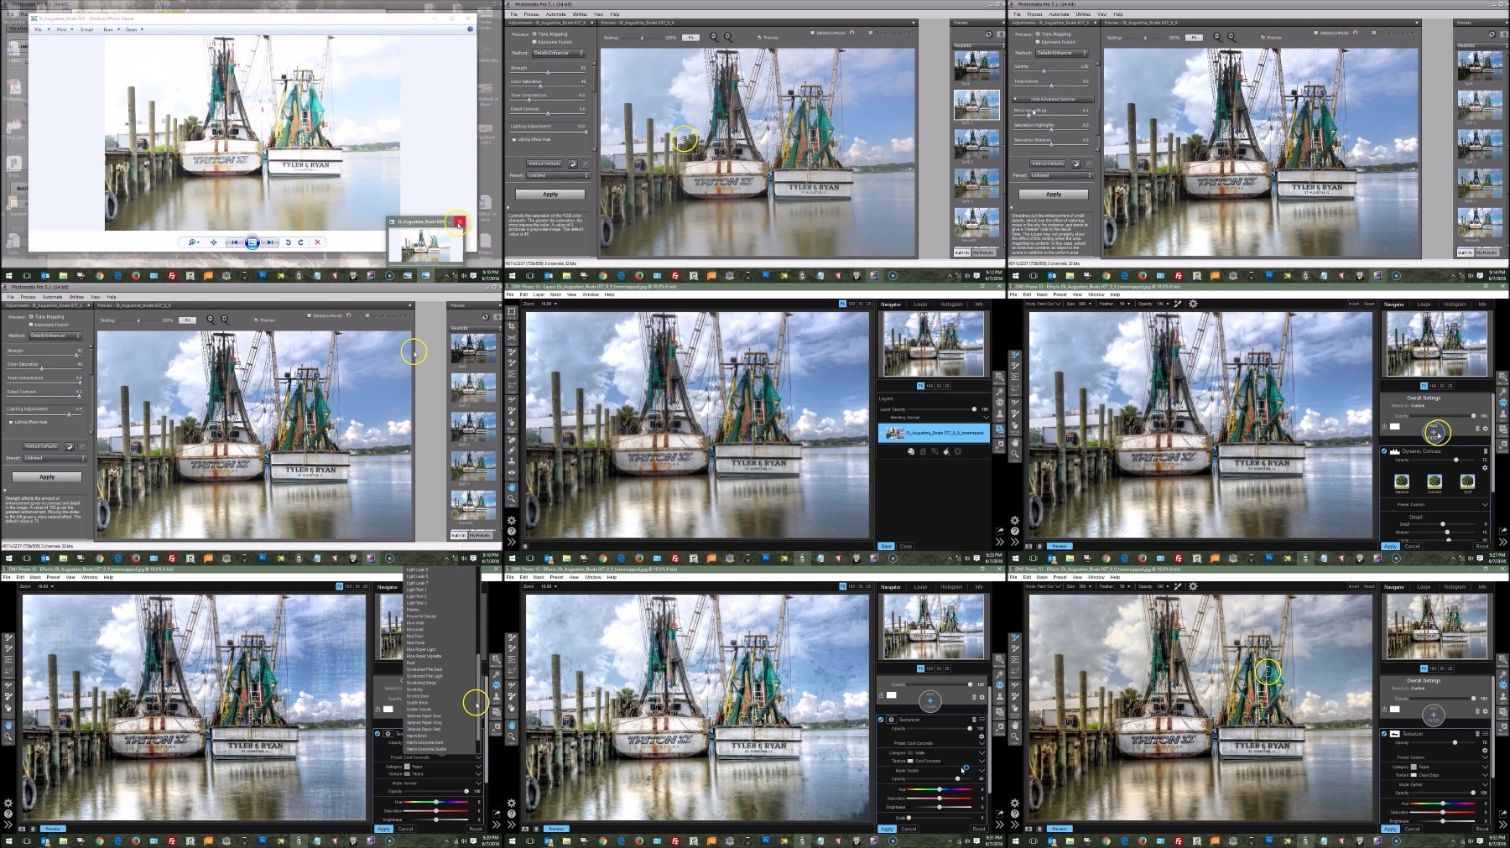Select the Red Eye tool in ON1 Layers
This screenshot has width=1510, height=848.
tap(512, 472)
